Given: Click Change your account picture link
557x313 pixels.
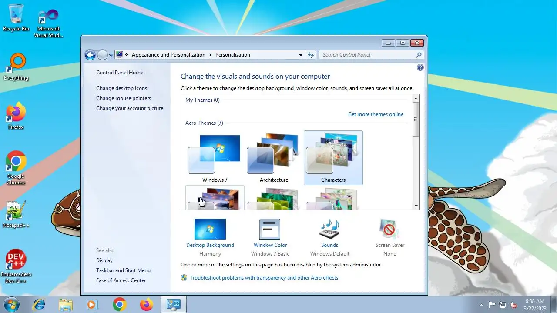Looking at the screenshot, I should (130, 108).
